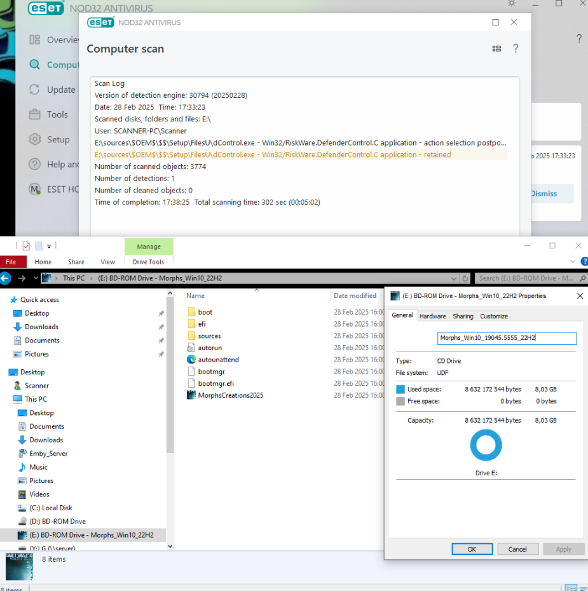Switch to the View ribbon tab

(x=108, y=262)
